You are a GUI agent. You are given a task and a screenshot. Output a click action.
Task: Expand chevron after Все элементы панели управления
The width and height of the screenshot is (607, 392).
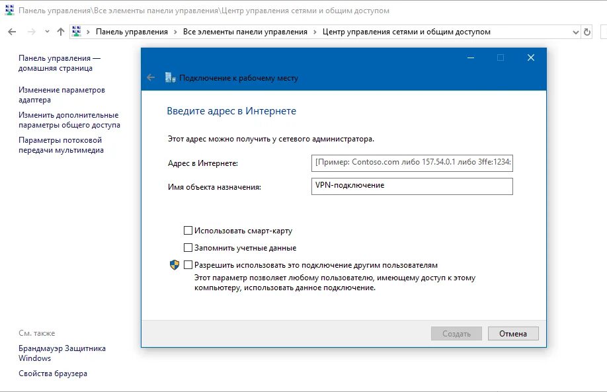(x=315, y=32)
